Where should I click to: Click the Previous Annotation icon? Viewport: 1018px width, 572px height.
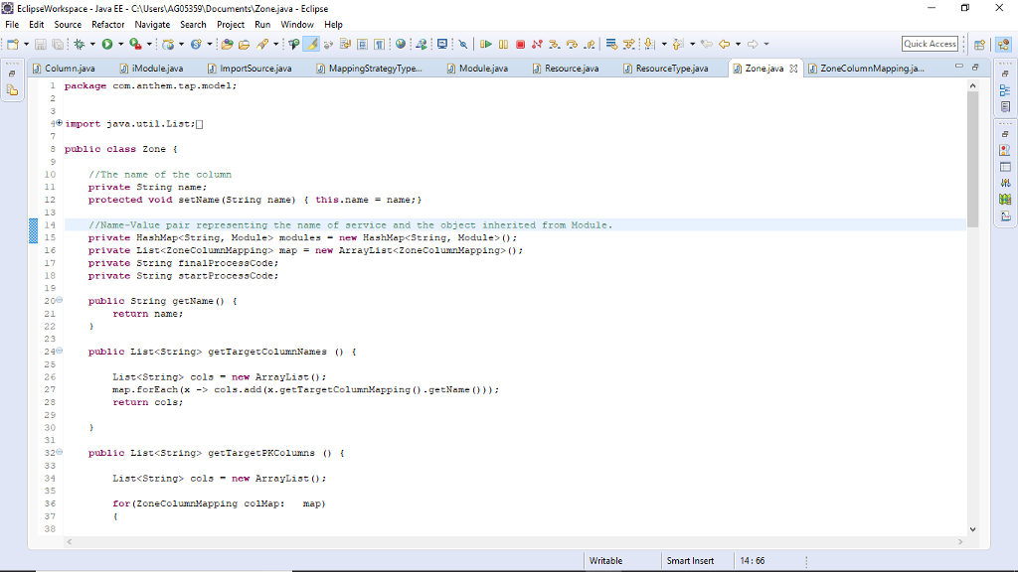point(678,44)
